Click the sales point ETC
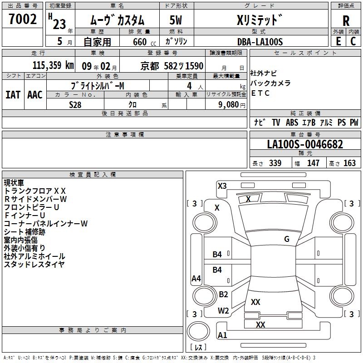Image resolution: width=363 pixels, height=363 pixels. [260, 93]
